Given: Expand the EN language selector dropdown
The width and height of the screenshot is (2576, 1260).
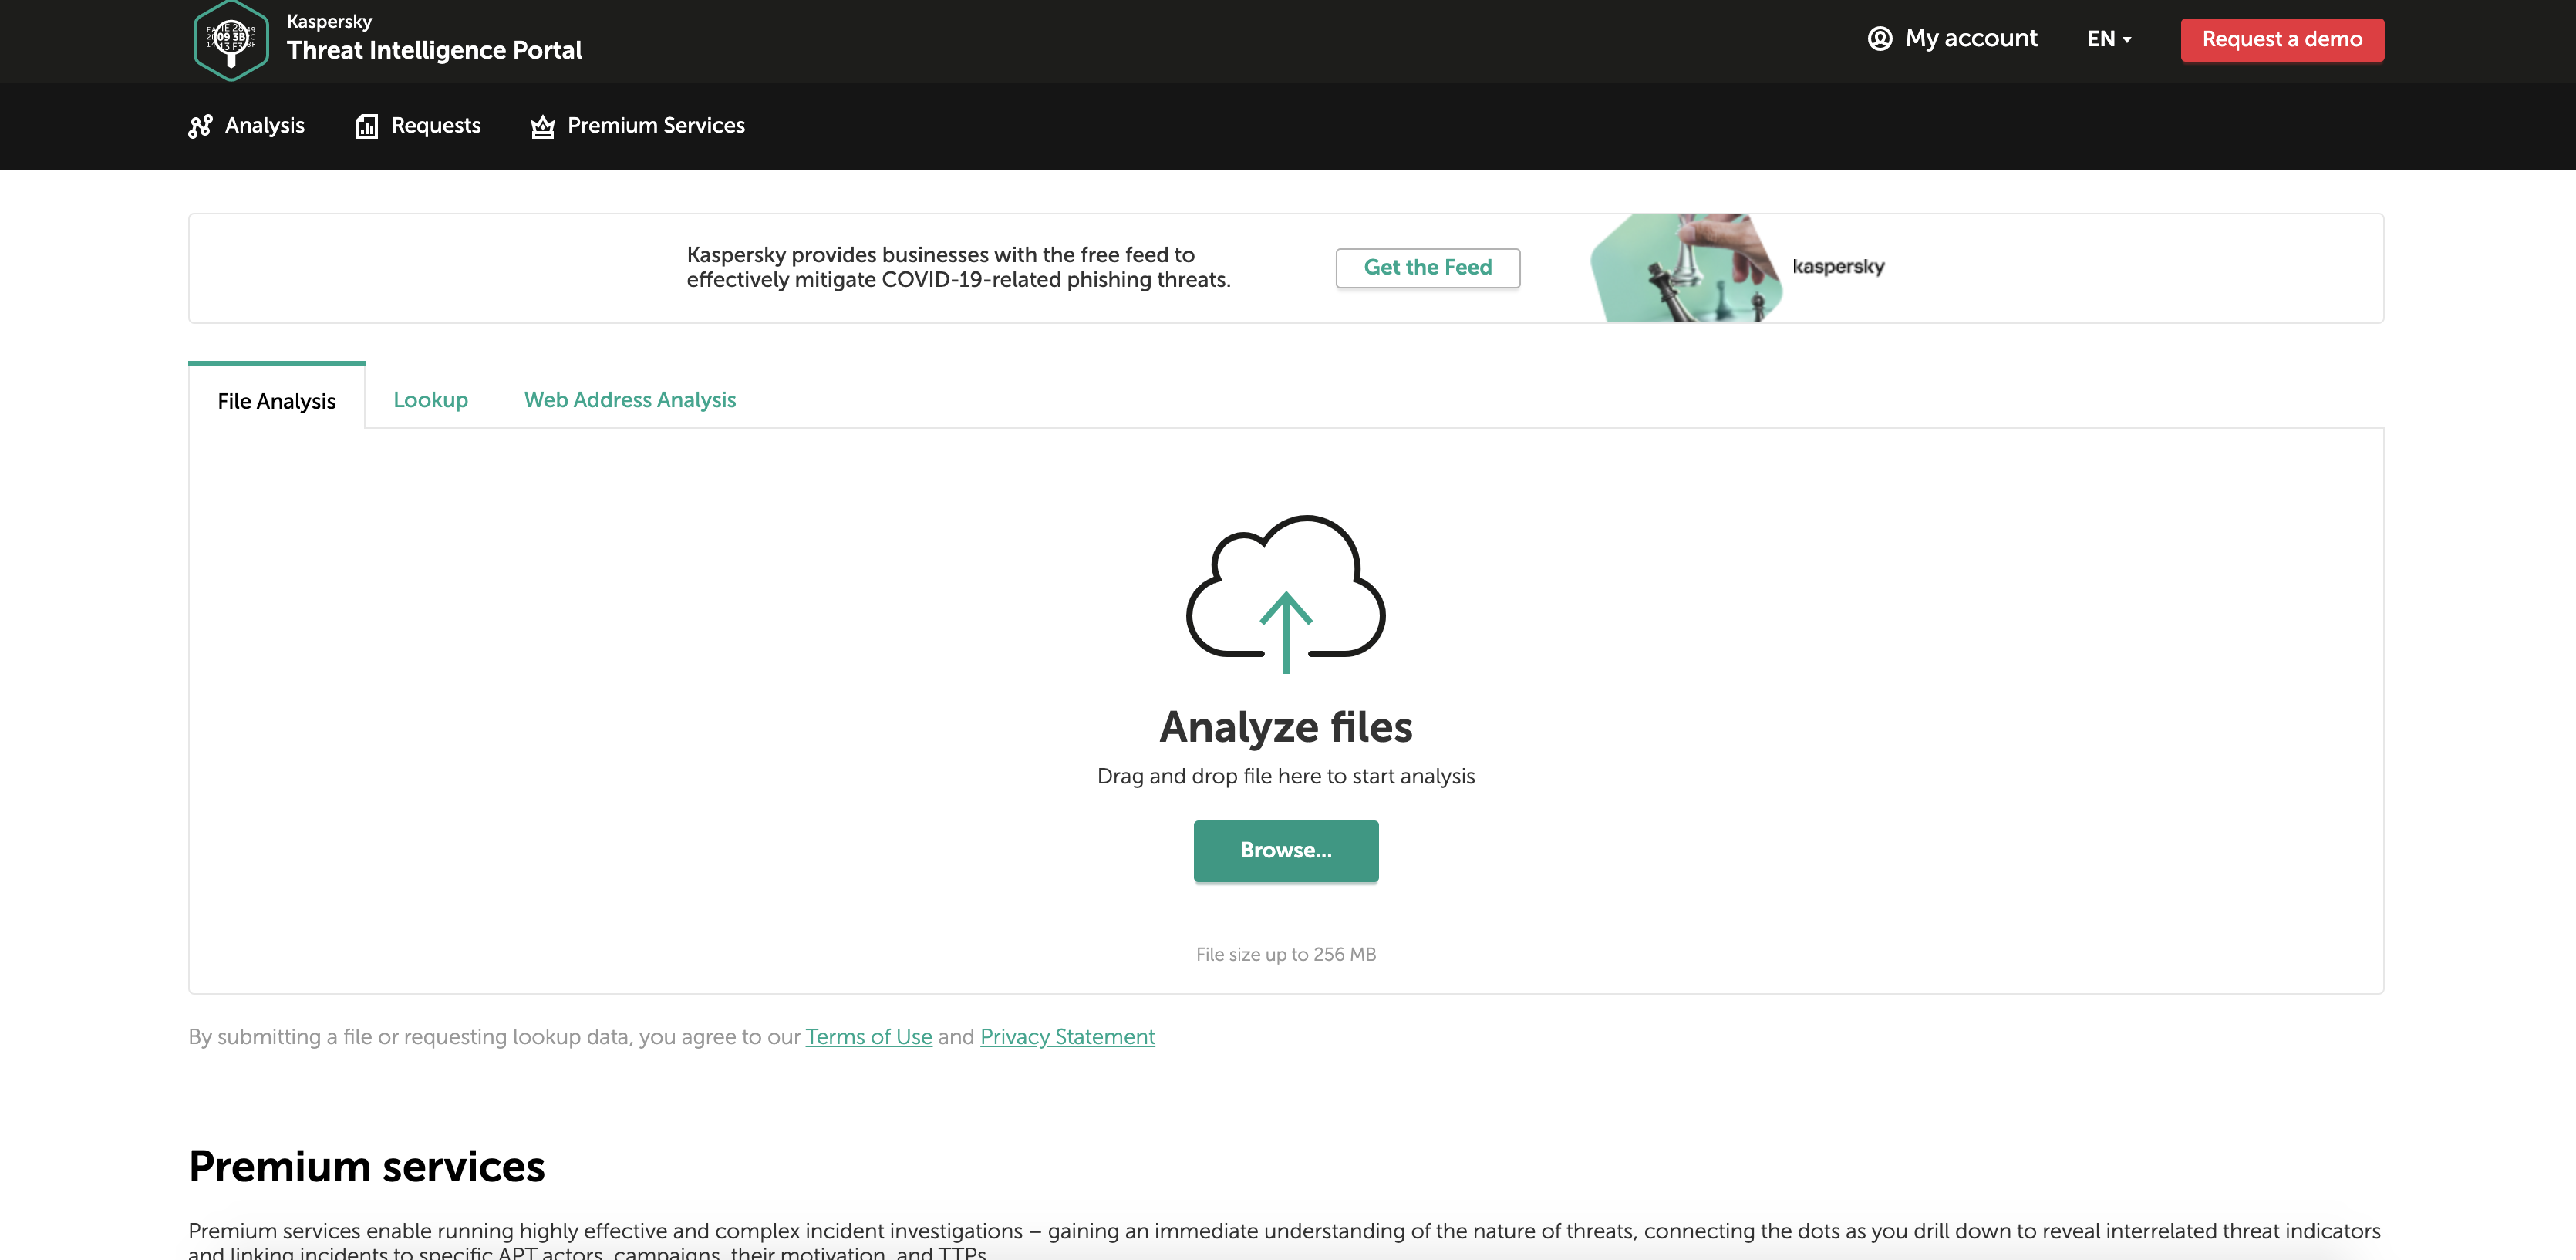Looking at the screenshot, I should point(2109,38).
